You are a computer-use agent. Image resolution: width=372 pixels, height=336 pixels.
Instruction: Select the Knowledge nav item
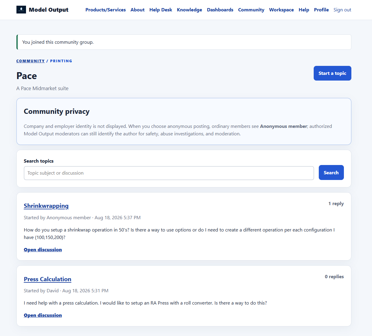click(x=189, y=10)
